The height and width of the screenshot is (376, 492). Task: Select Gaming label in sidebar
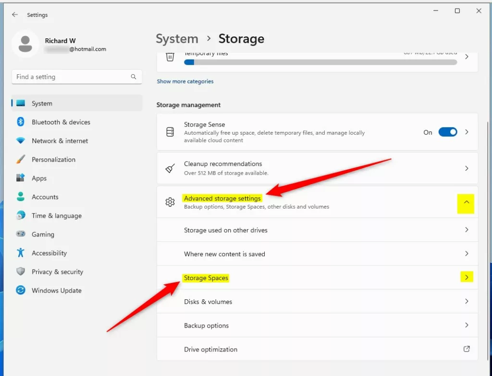(x=43, y=235)
